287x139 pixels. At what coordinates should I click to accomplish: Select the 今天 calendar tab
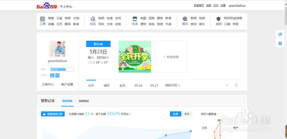coord(91,85)
